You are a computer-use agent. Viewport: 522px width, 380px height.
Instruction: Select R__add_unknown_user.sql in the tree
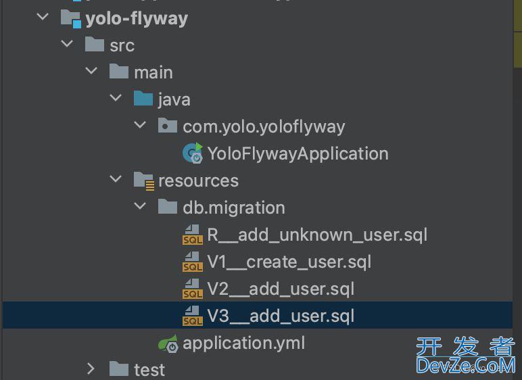(317, 235)
